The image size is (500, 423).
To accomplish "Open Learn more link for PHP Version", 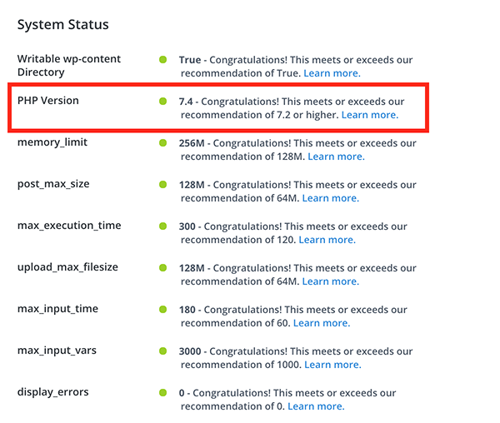I will click(370, 115).
